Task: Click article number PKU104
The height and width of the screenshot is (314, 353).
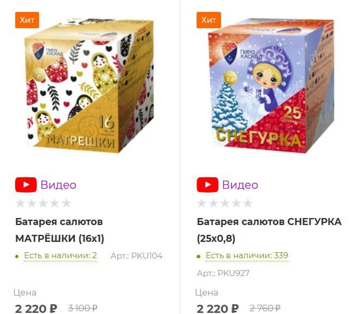Action: coord(136,256)
